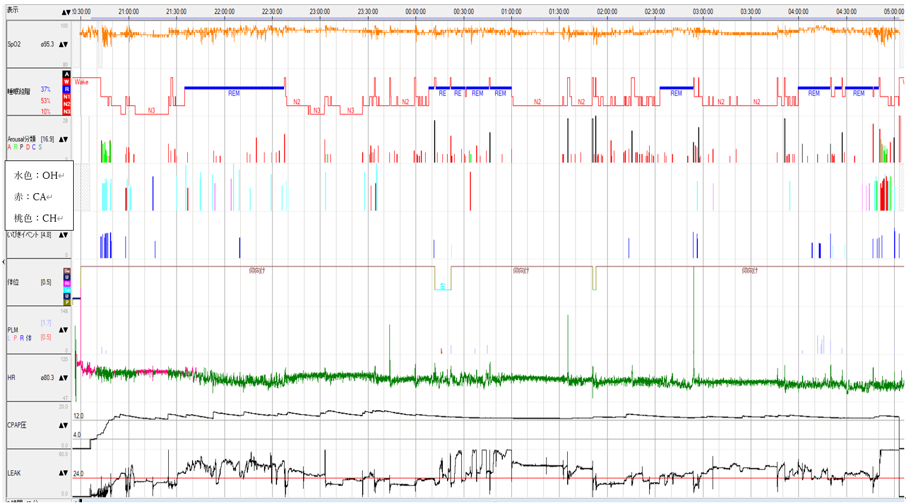The image size is (906, 504).
Task: Jump to 21:00:00 on time axis
Action: 128,12
